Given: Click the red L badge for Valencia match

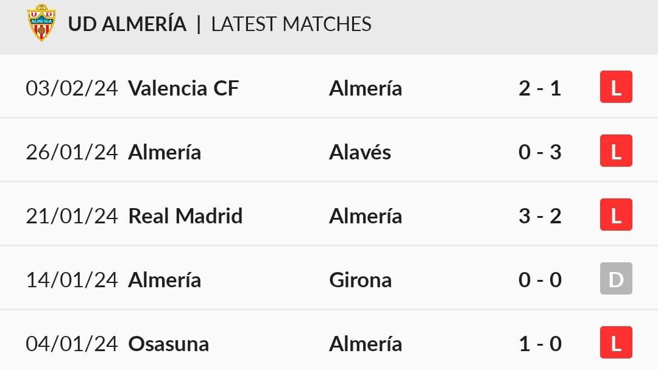Looking at the screenshot, I should (x=616, y=87).
